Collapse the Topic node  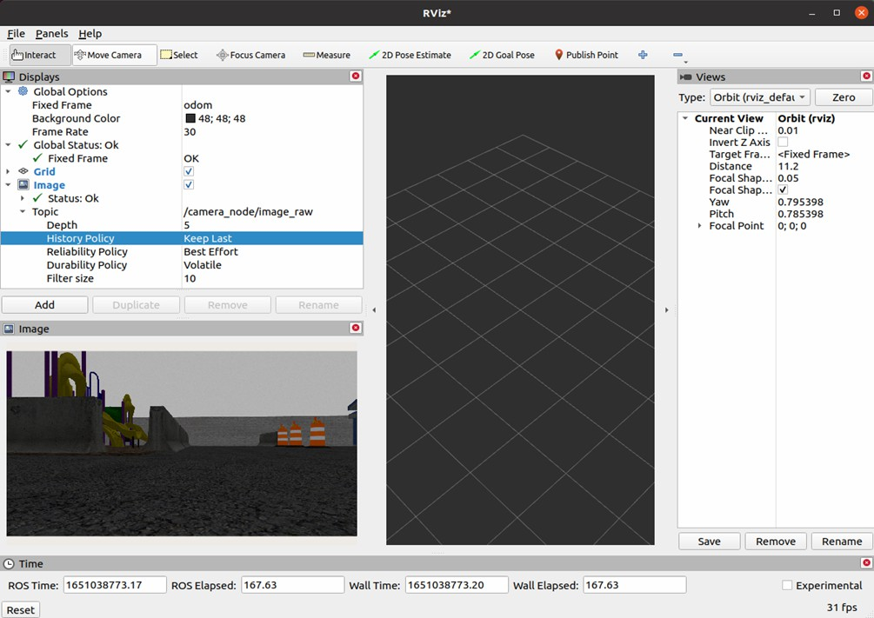[23, 212]
